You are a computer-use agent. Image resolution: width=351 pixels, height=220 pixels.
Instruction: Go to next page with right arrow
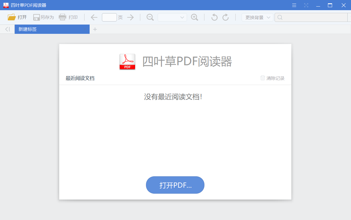[x=130, y=17]
